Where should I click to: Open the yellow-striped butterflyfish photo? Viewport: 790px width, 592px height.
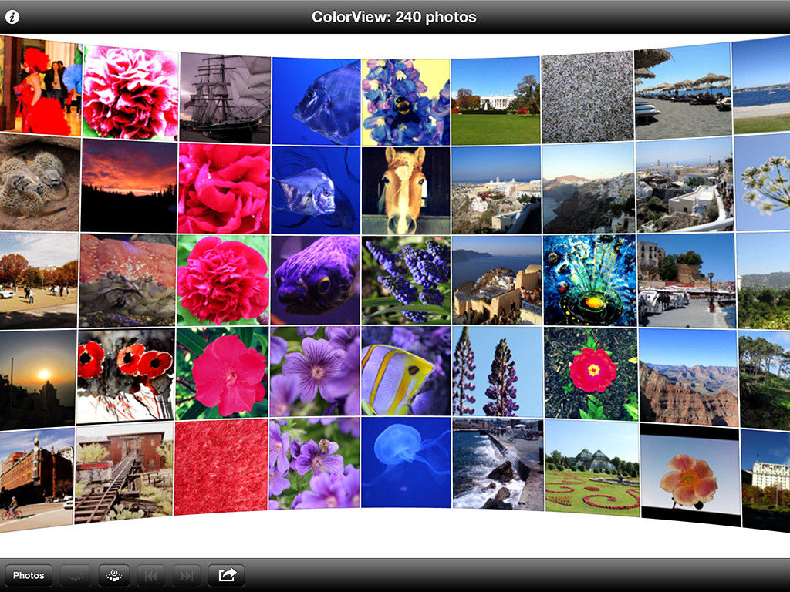(x=406, y=371)
